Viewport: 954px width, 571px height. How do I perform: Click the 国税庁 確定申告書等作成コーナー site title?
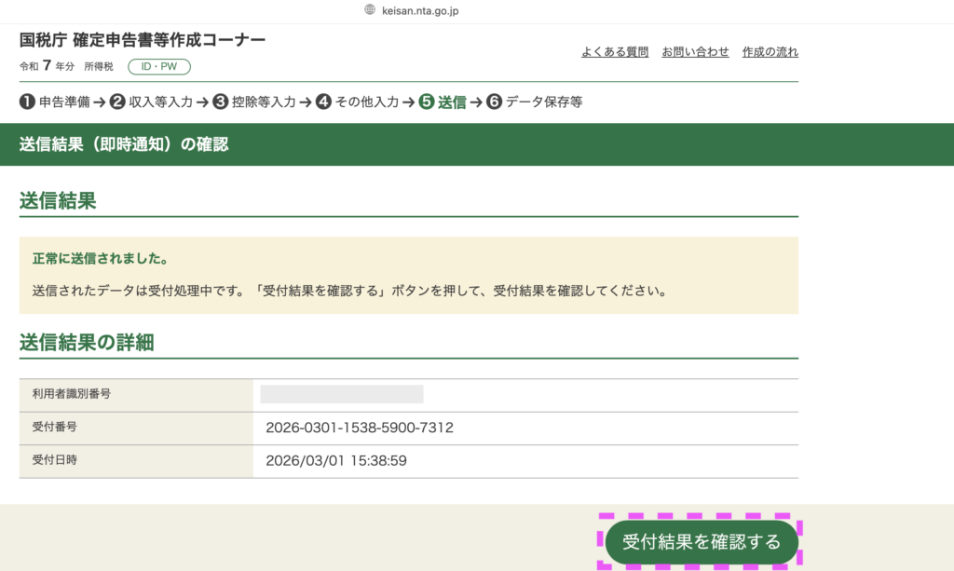click(x=143, y=40)
